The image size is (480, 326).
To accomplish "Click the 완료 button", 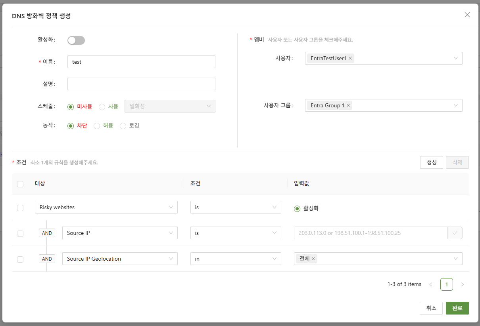I will pos(457,308).
